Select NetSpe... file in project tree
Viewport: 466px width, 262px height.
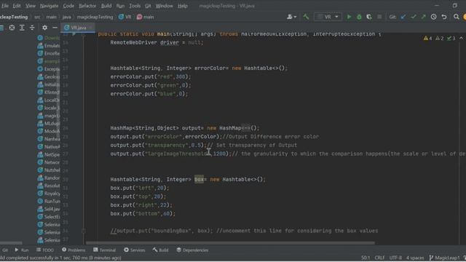coord(49,154)
